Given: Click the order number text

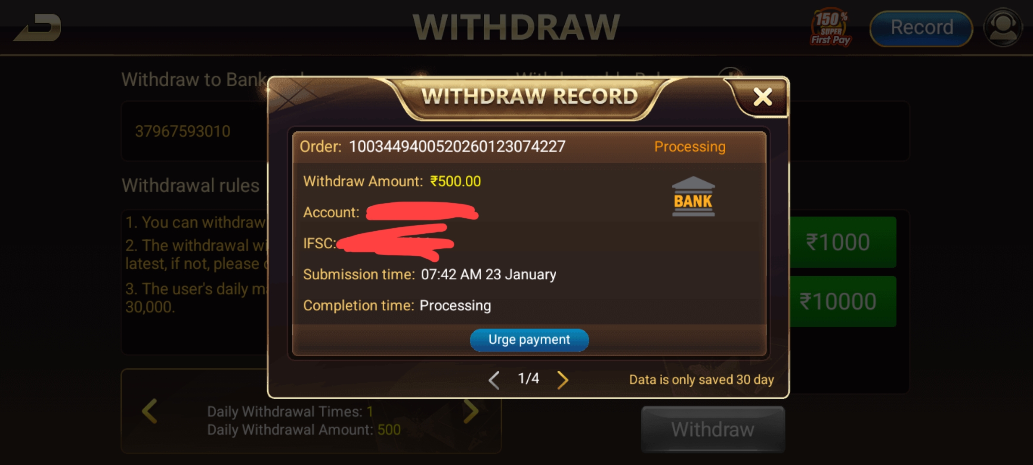Looking at the screenshot, I should click(x=457, y=147).
